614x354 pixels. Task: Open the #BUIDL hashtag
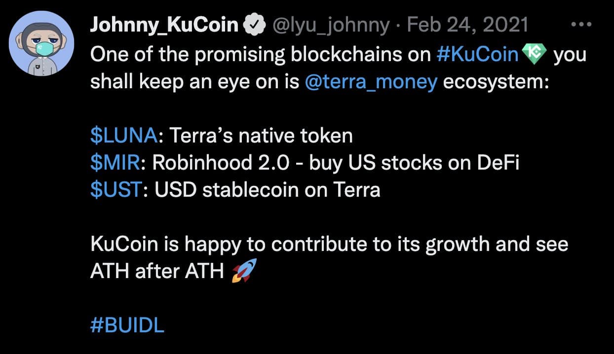[127, 325]
